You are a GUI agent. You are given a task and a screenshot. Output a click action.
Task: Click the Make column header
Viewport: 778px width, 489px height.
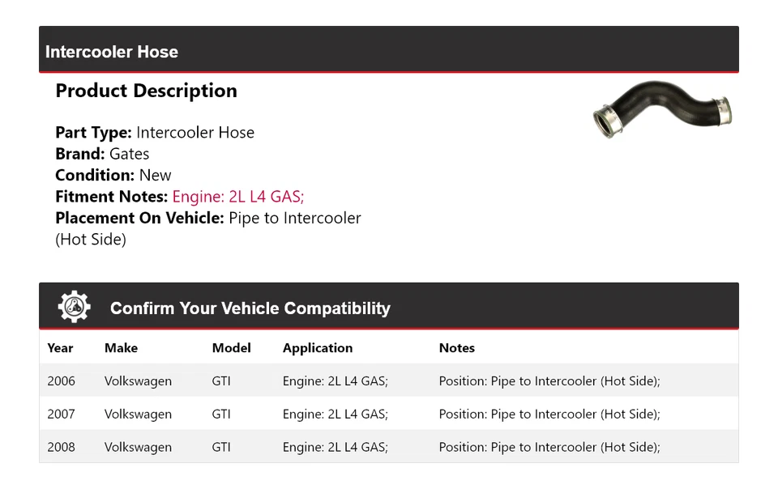[x=121, y=348]
